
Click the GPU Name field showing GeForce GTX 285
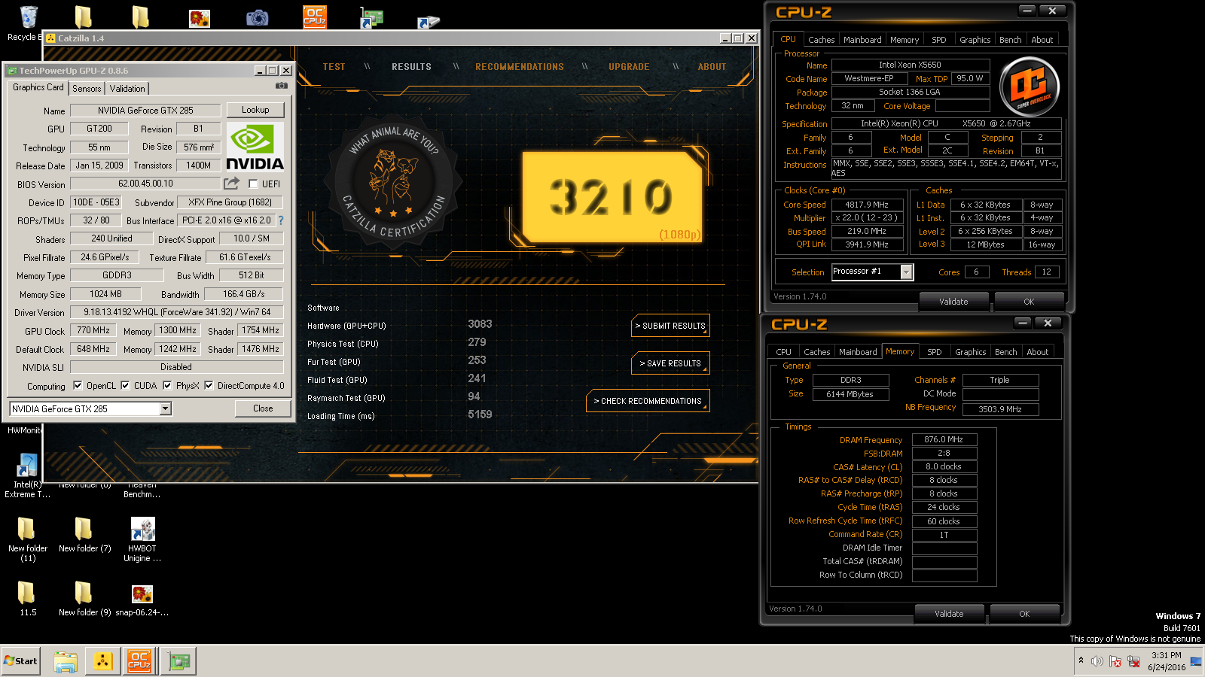[145, 111]
